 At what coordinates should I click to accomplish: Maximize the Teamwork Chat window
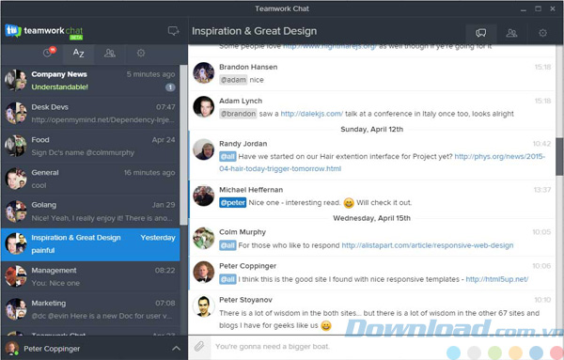pos(538,9)
